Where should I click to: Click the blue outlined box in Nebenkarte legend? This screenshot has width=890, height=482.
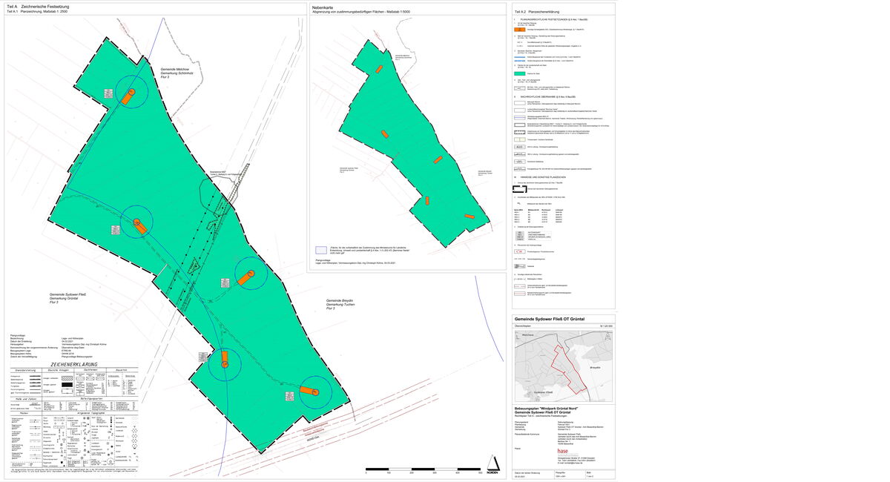[320, 251]
